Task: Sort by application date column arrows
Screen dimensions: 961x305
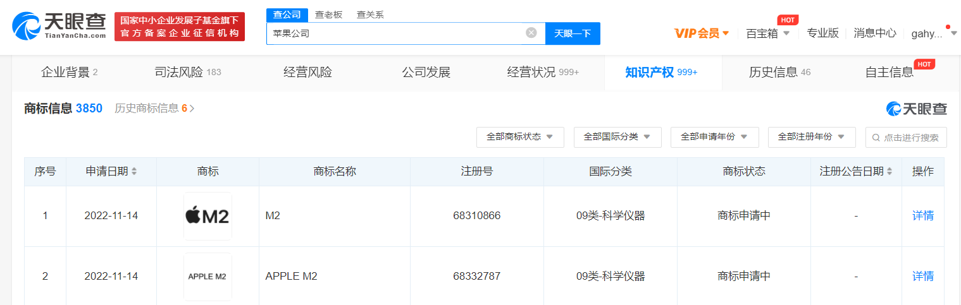Action: 134,172
